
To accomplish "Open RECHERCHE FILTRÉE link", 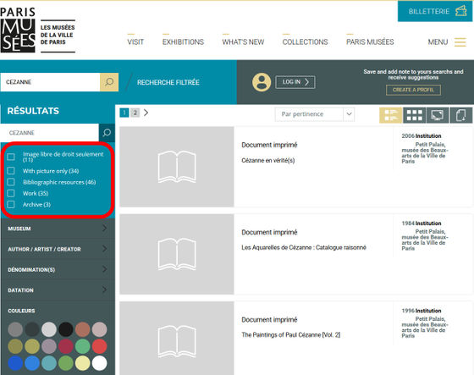I will pyautogui.click(x=168, y=82).
